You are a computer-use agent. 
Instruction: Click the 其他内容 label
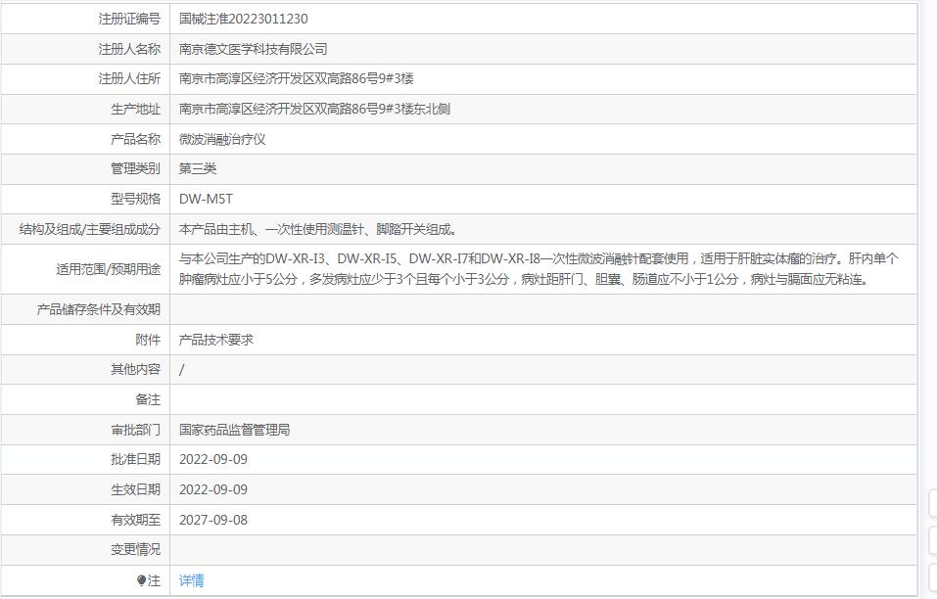click(136, 370)
